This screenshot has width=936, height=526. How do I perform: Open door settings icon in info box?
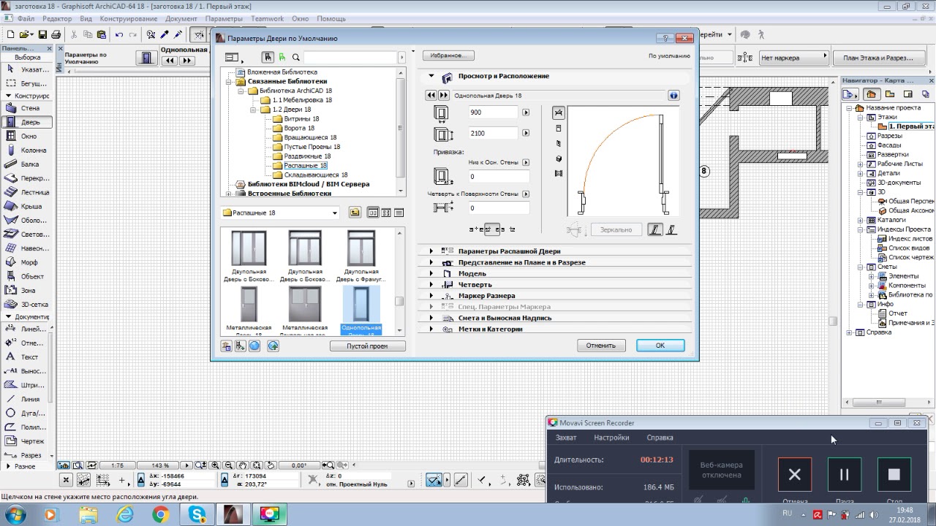pos(146,58)
